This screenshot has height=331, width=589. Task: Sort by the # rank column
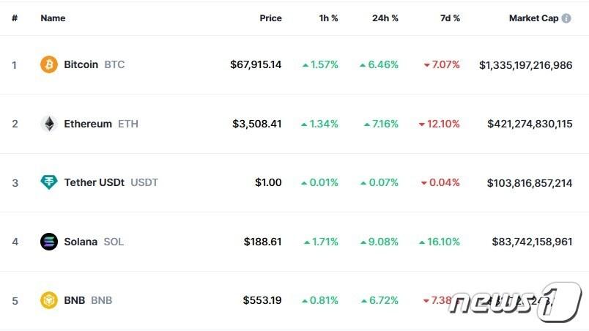tap(15, 18)
